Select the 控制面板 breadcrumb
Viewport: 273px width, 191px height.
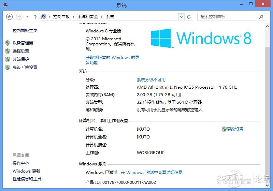tap(61, 17)
